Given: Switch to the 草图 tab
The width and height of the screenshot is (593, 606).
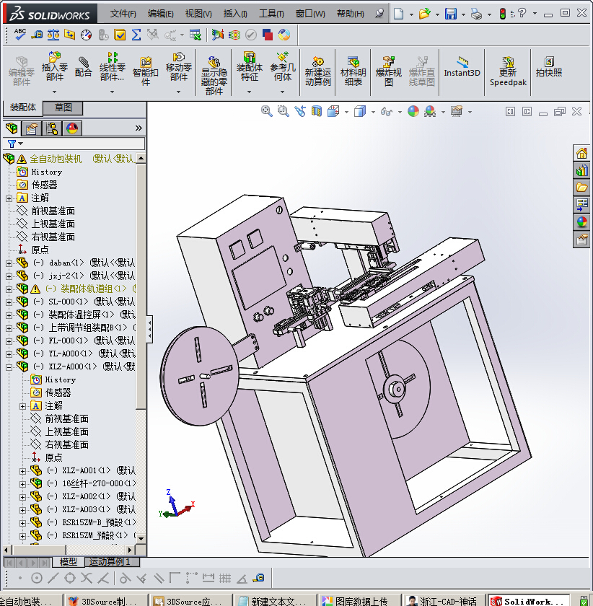Looking at the screenshot, I should (x=63, y=107).
